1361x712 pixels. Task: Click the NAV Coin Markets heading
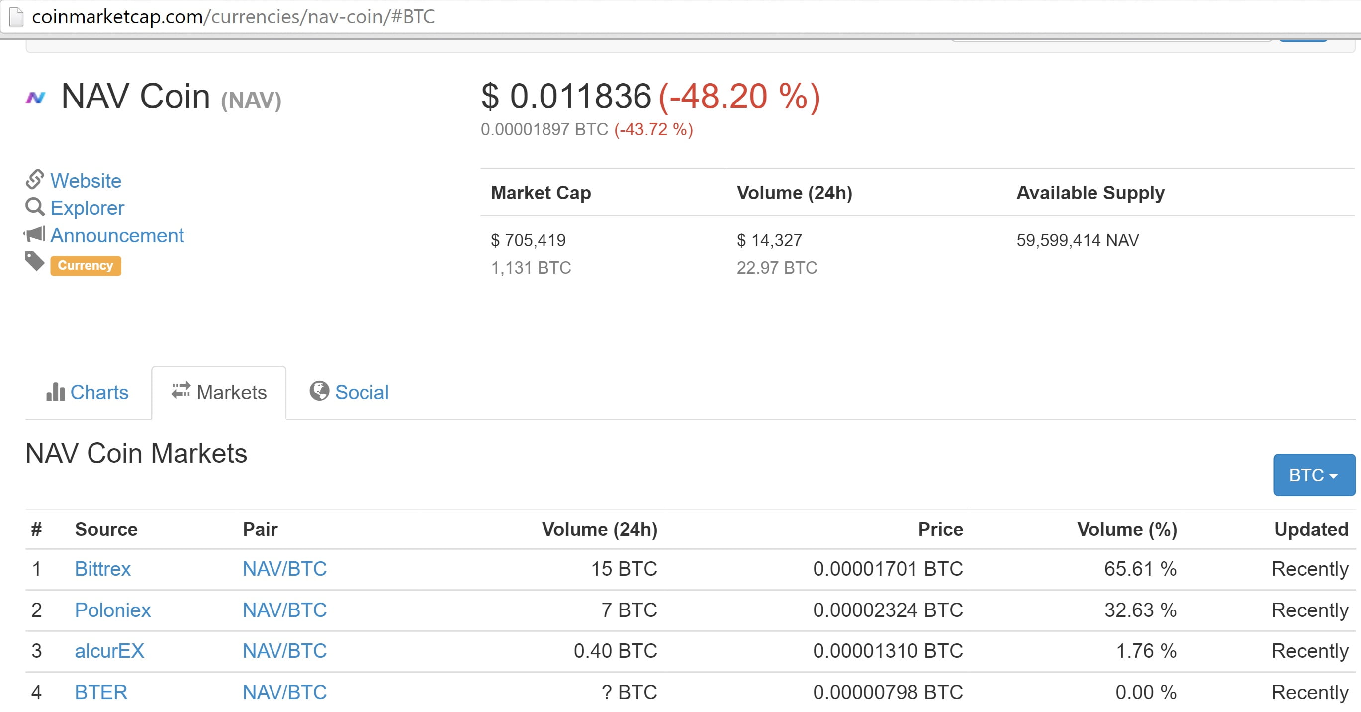point(136,454)
